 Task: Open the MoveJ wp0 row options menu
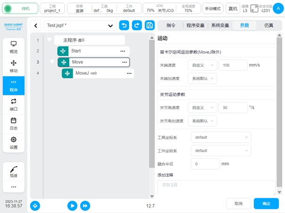pos(129,74)
